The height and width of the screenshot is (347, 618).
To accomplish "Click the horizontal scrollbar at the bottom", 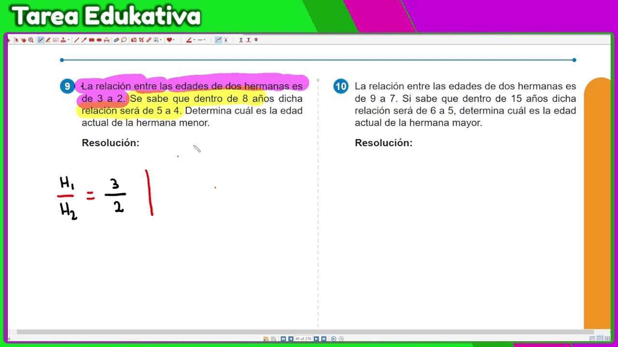I will tap(305, 332).
